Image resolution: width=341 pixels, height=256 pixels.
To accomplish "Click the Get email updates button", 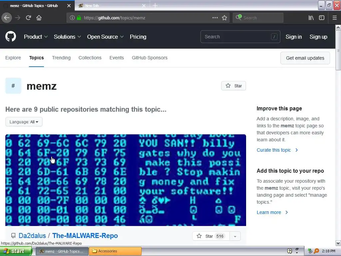I will coord(305,58).
